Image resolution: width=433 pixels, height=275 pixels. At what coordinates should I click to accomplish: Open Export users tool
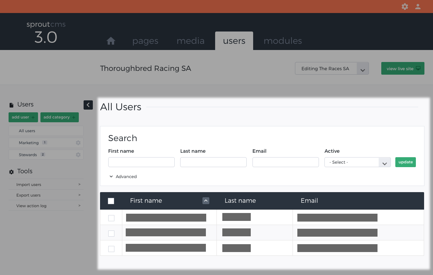tap(46, 195)
